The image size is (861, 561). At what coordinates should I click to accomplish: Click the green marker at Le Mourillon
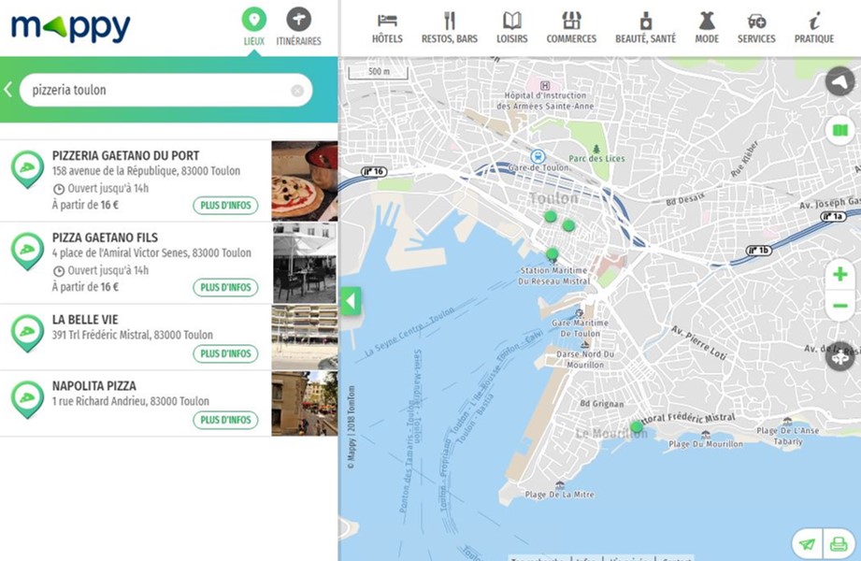point(637,426)
